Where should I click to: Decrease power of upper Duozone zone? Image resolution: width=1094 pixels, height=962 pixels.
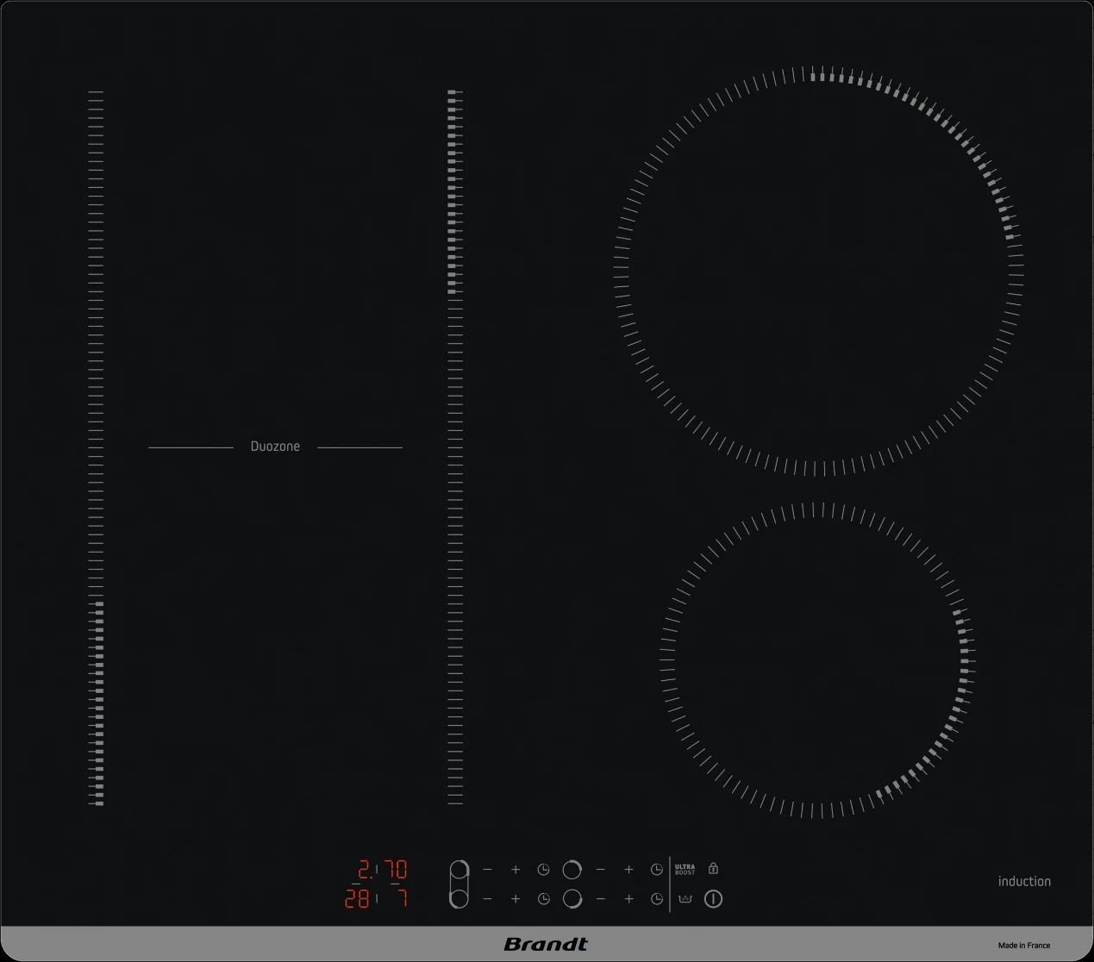tap(487, 870)
